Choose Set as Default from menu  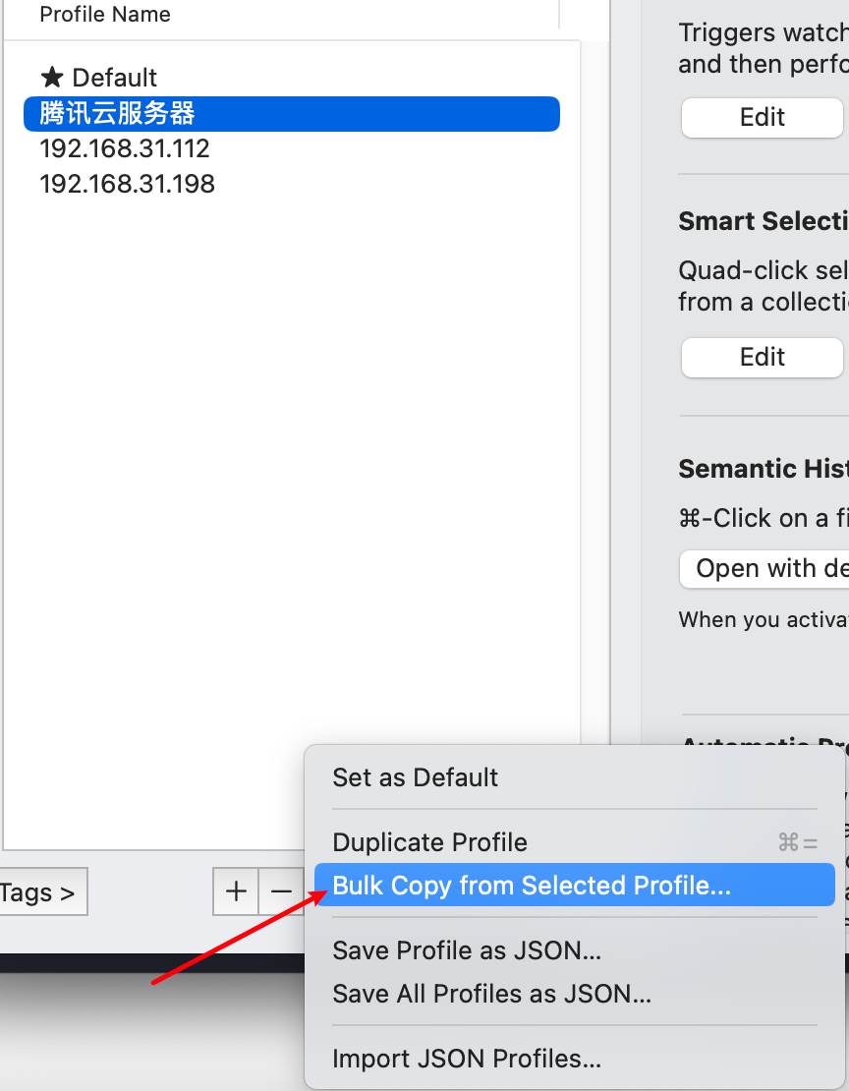click(x=415, y=777)
